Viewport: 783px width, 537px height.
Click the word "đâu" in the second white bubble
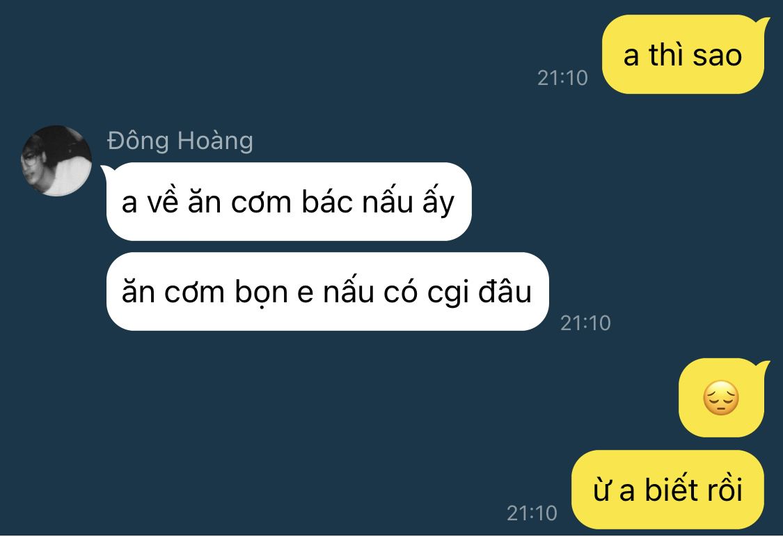(505, 291)
